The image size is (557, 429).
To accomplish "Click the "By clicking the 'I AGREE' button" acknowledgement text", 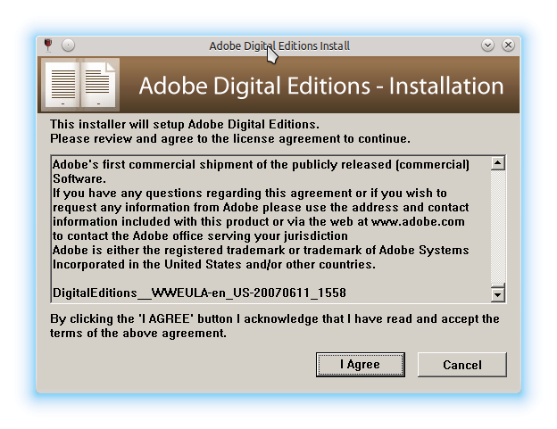I will point(275,318).
